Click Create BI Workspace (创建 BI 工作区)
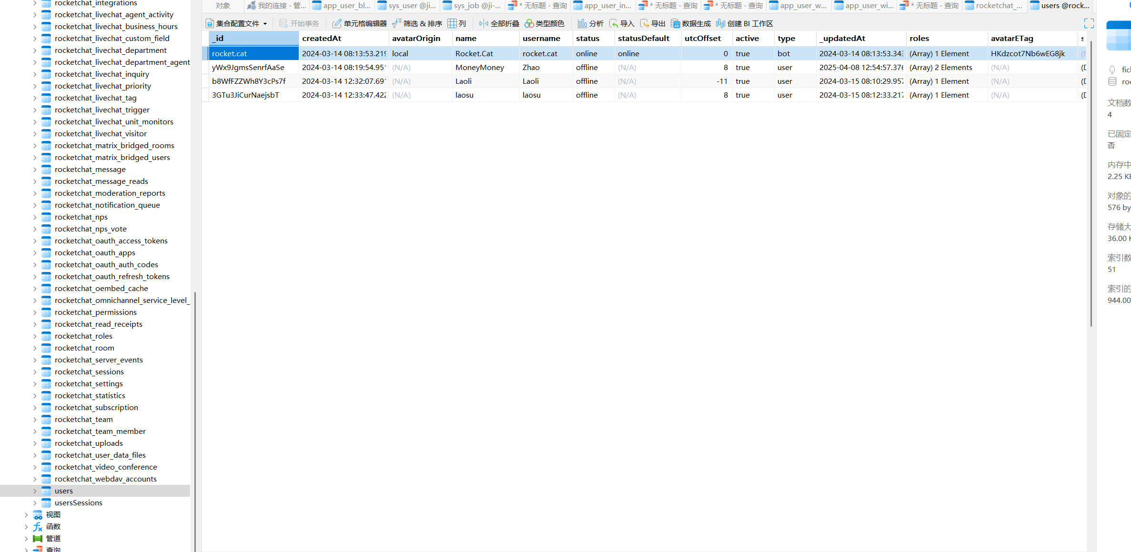 (x=744, y=23)
